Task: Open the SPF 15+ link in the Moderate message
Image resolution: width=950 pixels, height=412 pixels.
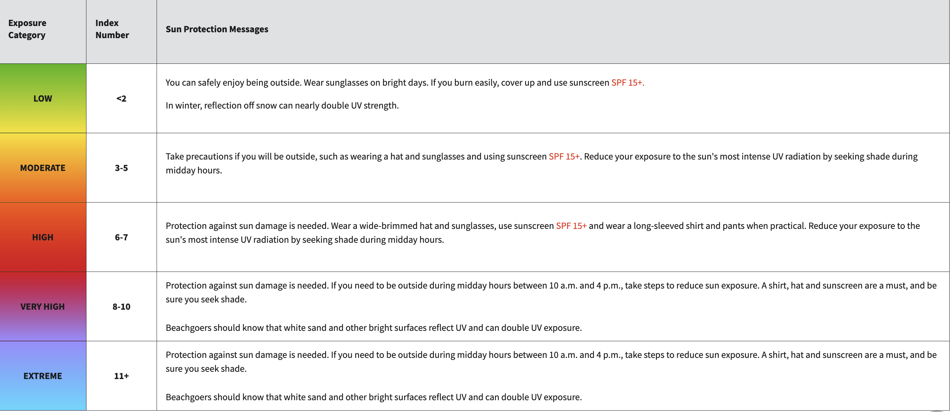Action: coord(564,156)
